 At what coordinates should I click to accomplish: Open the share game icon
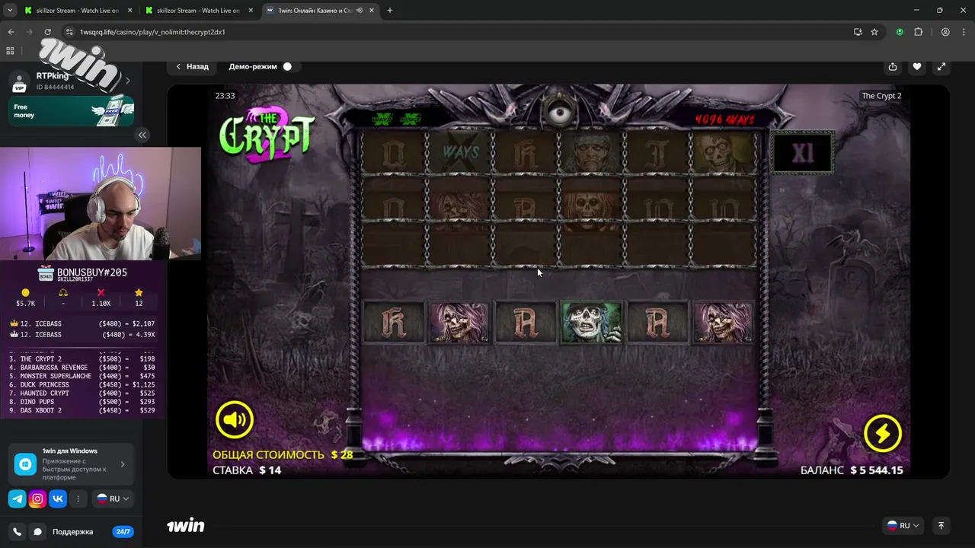[892, 67]
